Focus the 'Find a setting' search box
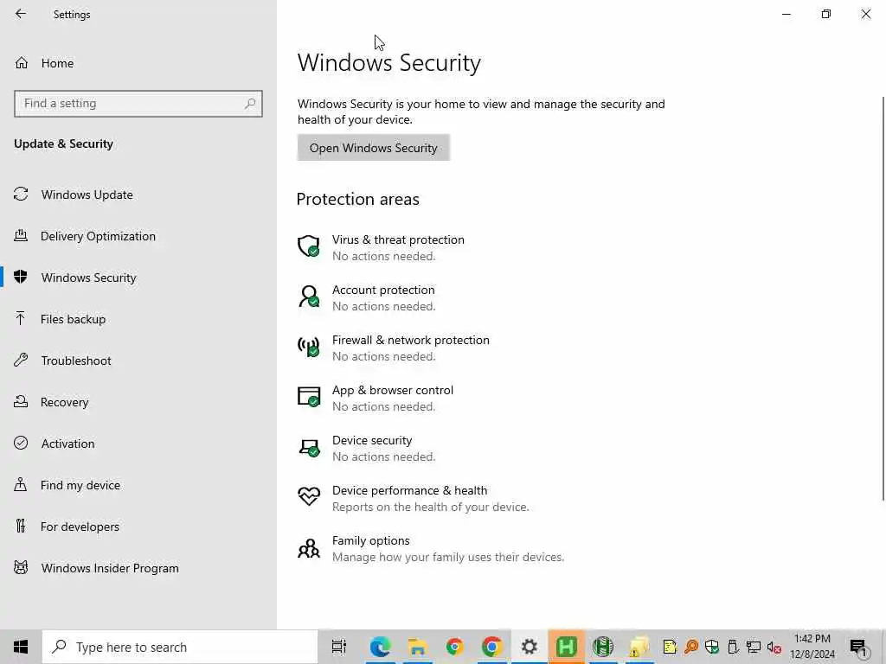Image resolution: width=886 pixels, height=664 pixels. click(138, 104)
